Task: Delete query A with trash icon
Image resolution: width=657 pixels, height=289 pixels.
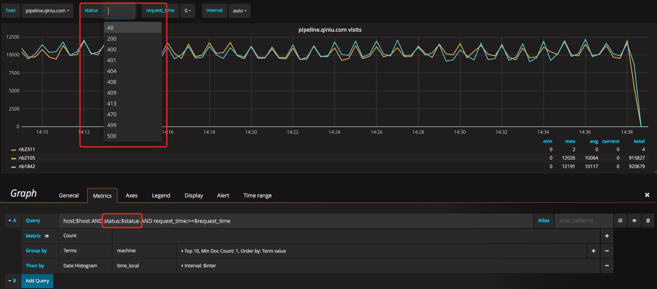Action: 648,221
